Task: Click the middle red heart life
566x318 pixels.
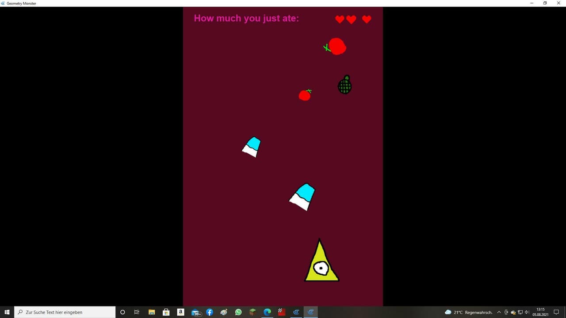Action: tap(351, 19)
